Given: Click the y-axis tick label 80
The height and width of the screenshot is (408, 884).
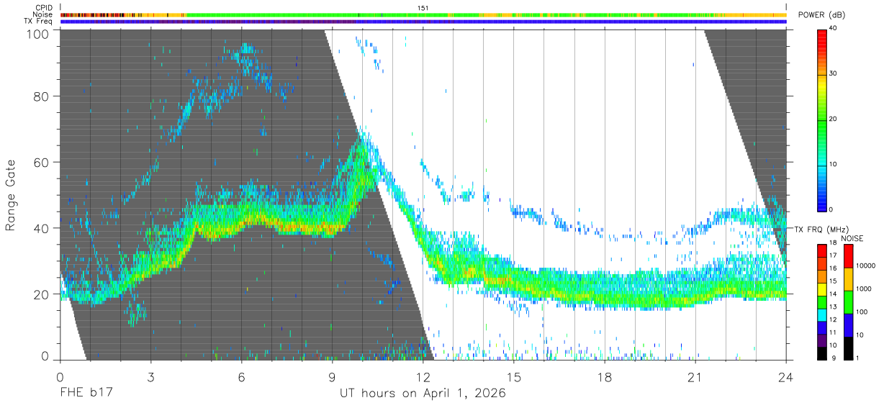Looking at the screenshot, I should pyautogui.click(x=41, y=96).
